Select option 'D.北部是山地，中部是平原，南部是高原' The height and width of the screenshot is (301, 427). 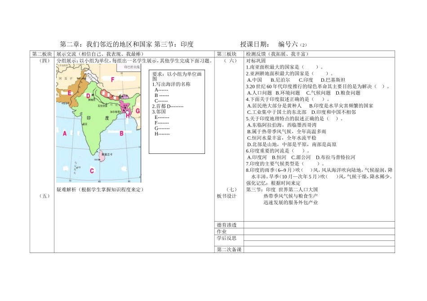click(292, 144)
